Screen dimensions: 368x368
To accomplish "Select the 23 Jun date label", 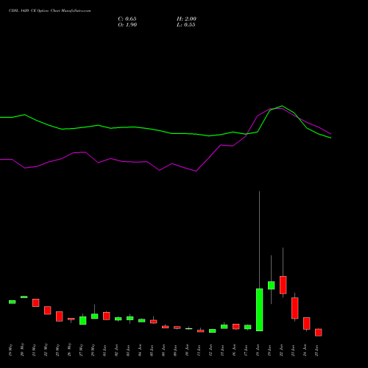I will click(293, 350).
